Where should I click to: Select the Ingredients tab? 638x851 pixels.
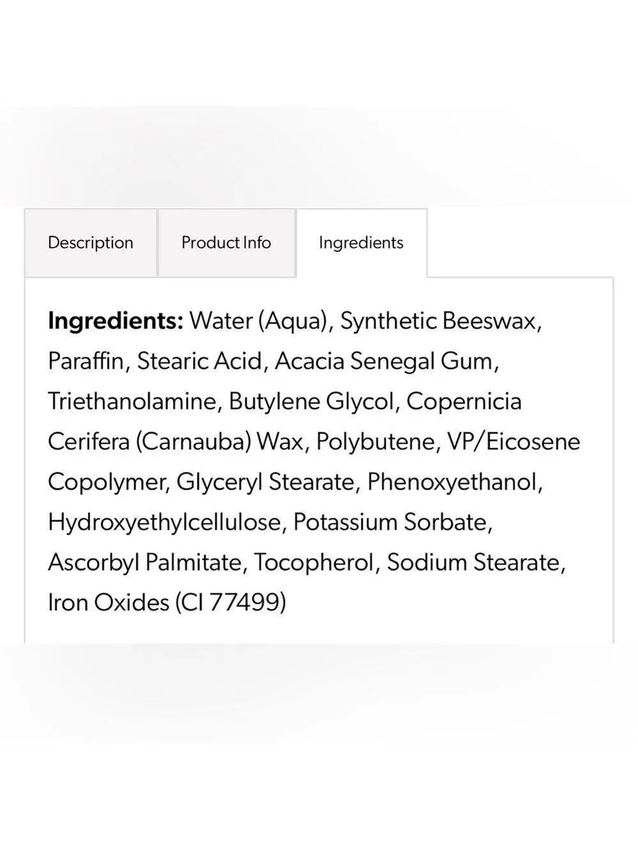coord(361,243)
